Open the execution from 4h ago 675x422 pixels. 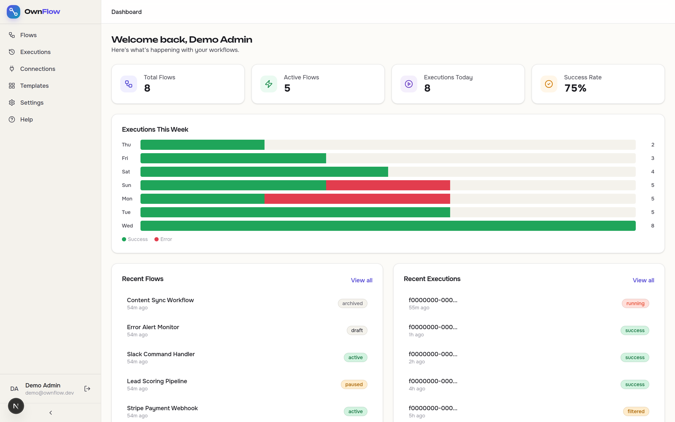click(x=529, y=384)
